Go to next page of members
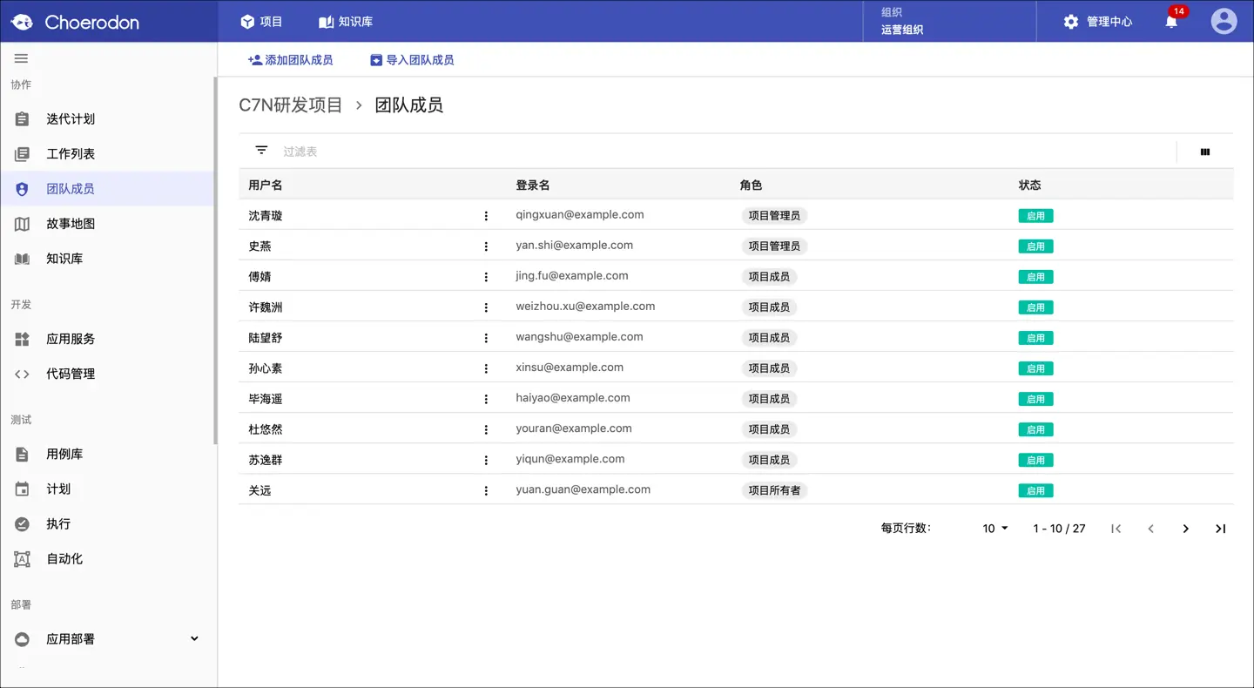Screen dimensions: 1254x688 click(1185, 529)
